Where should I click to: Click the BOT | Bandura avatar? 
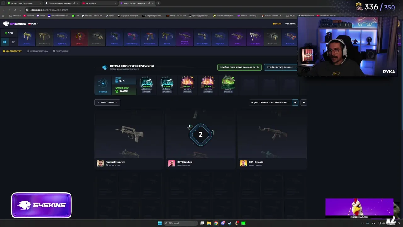pos(172,163)
